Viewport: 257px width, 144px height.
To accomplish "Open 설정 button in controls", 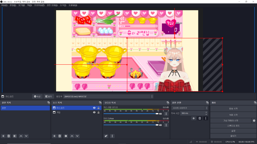I will (233, 131).
